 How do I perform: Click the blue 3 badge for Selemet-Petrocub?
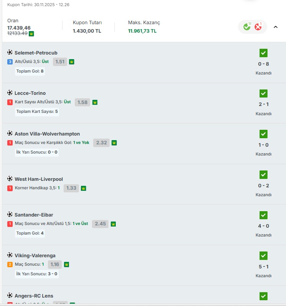(10, 62)
